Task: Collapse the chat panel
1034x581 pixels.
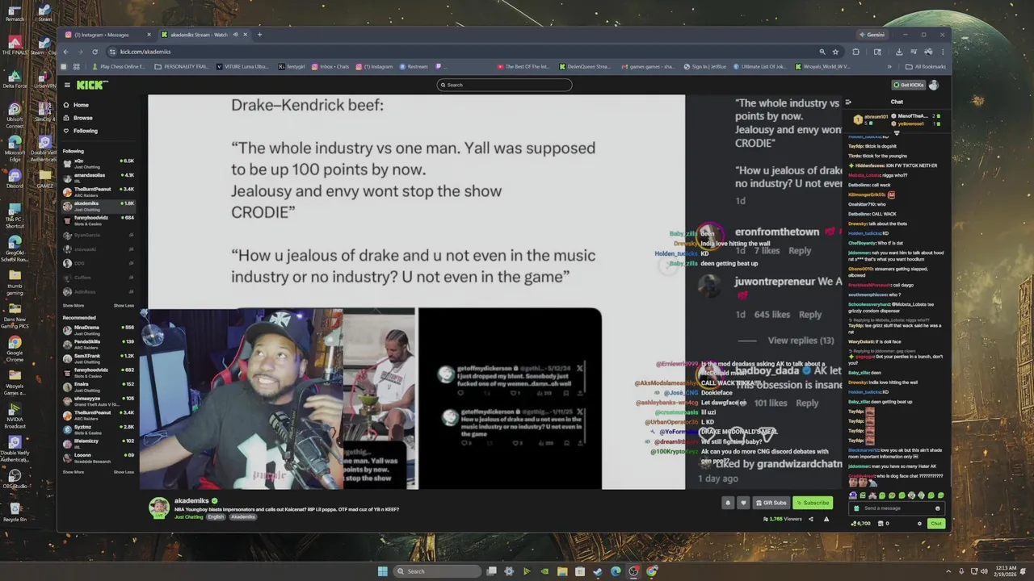Action: [848, 102]
